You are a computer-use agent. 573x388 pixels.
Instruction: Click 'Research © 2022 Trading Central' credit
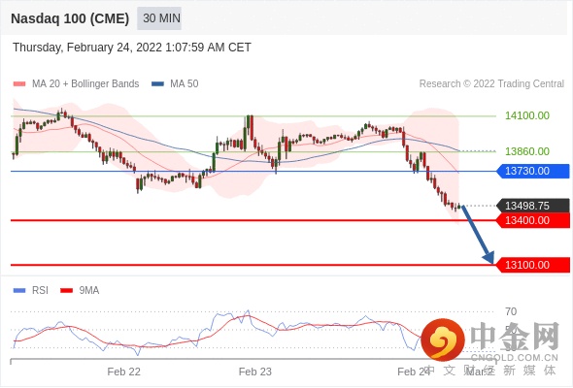(491, 84)
